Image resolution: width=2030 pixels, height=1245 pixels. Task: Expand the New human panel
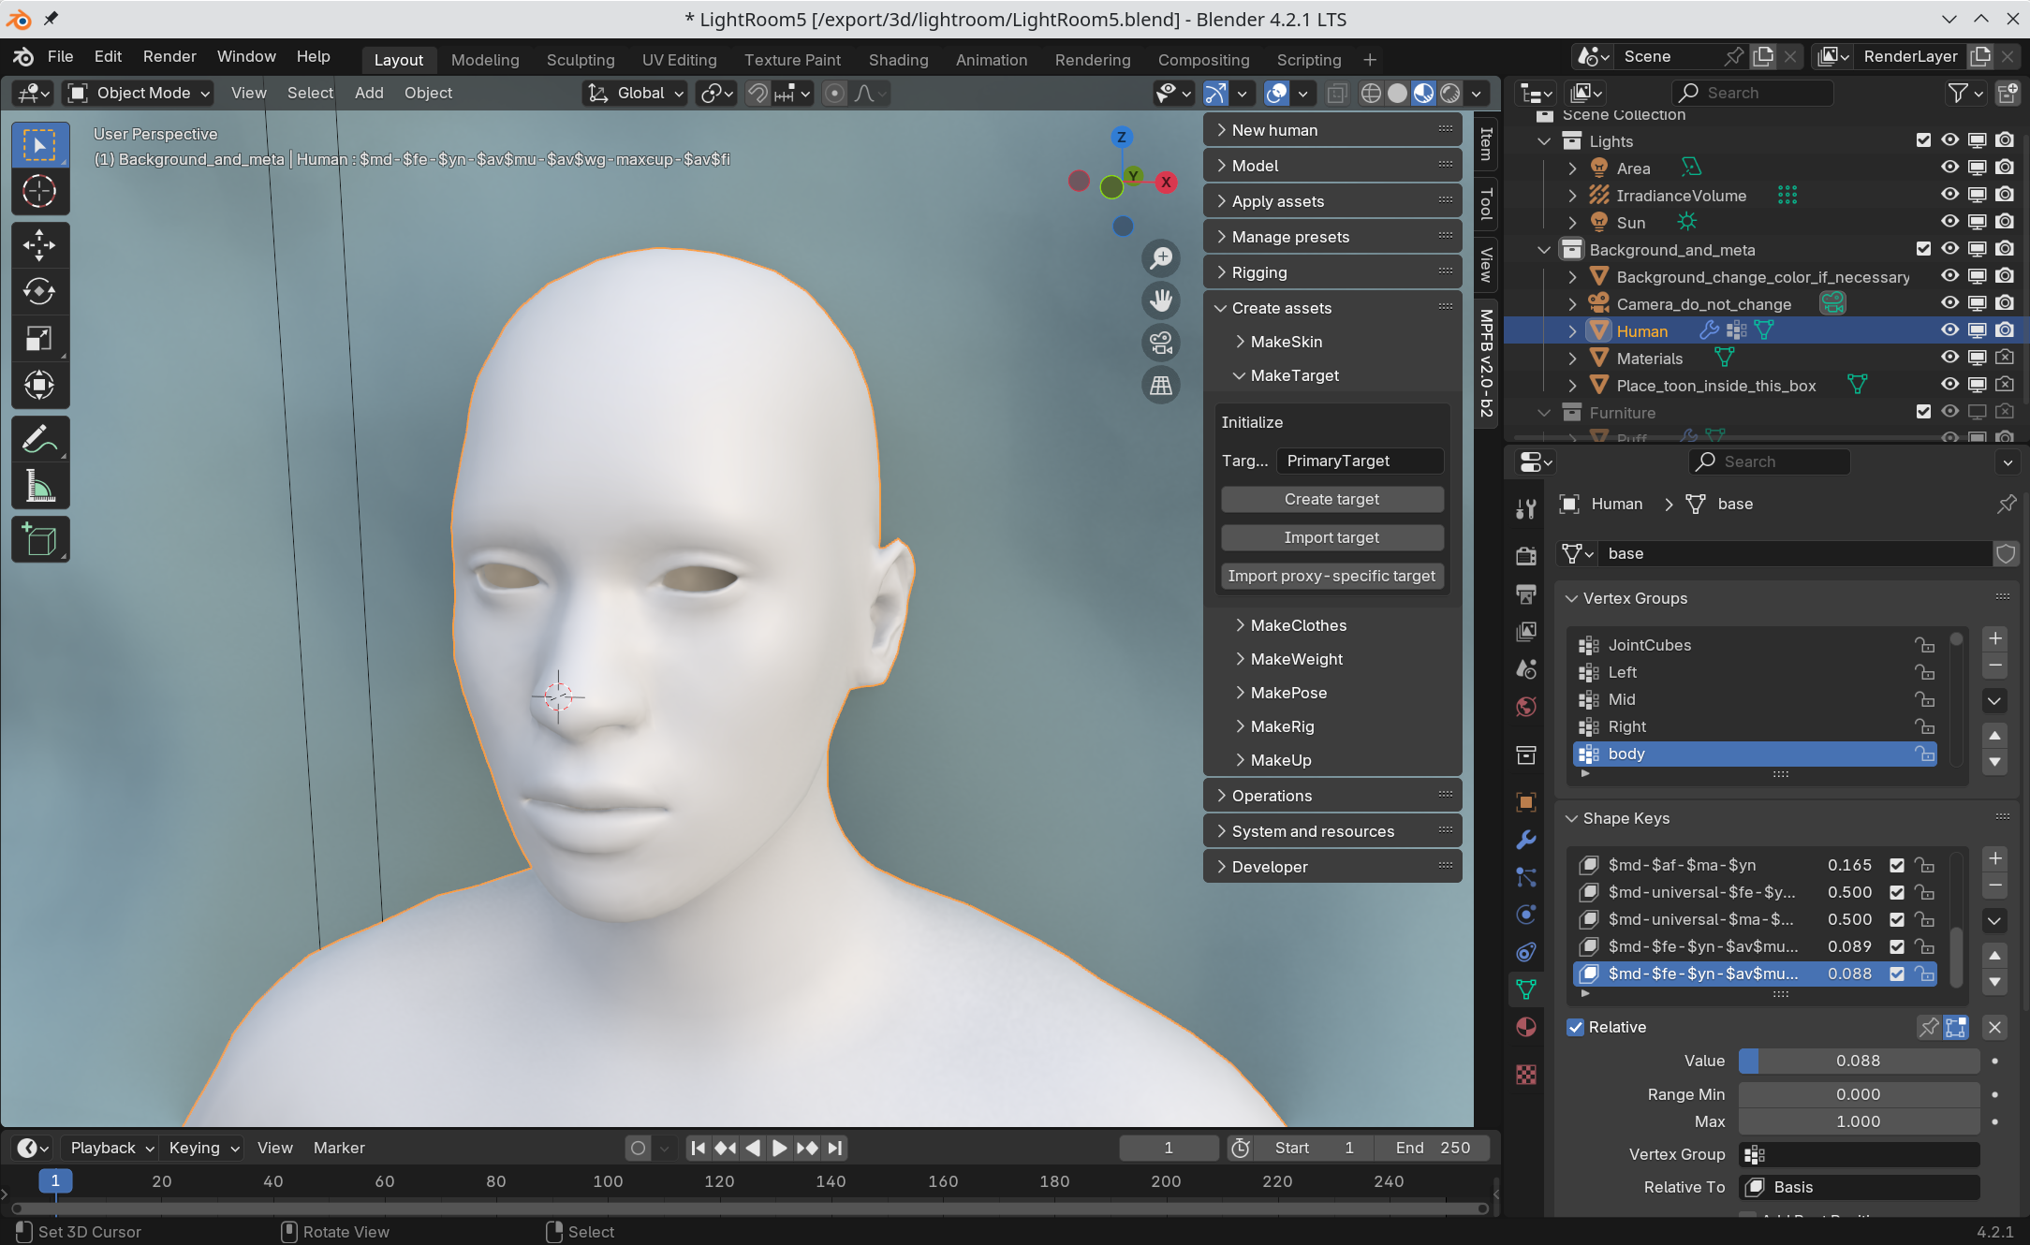point(1332,130)
